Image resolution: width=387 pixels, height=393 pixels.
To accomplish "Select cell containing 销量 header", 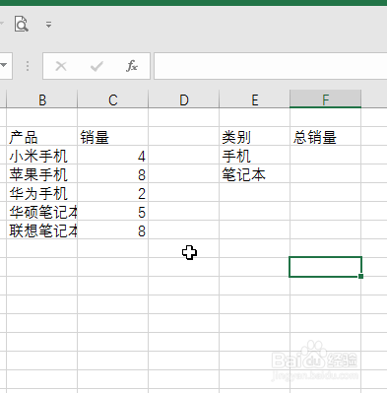I will tap(113, 137).
